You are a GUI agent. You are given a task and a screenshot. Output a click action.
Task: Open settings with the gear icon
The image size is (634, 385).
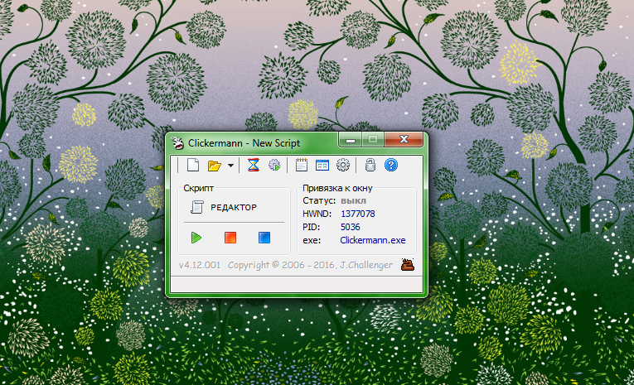[x=343, y=166]
